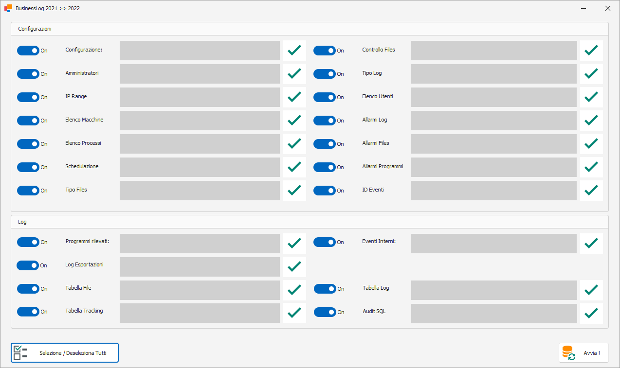Click the Log group header
620x368 pixels.
[x=310, y=222]
